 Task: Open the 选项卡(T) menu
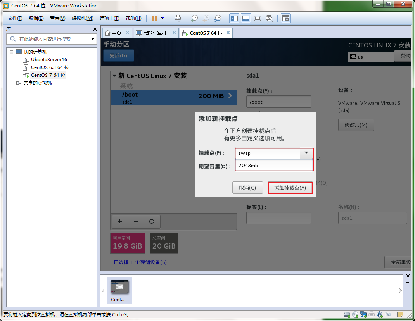pyautogui.click(x=109, y=18)
